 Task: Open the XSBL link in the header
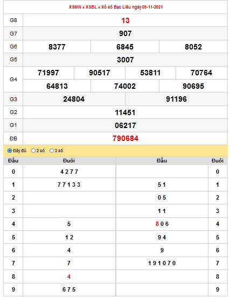click(91, 7)
